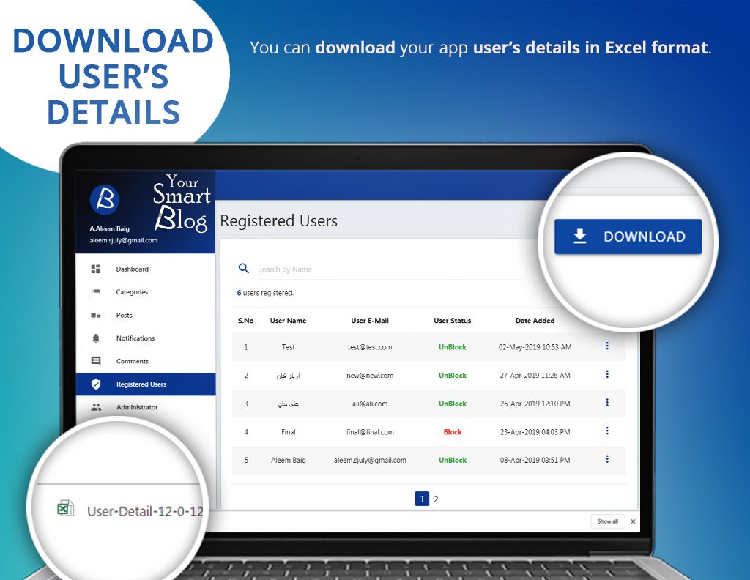Click the DOWNLOAD button
Viewport: 750px width, 580px height.
pos(628,237)
